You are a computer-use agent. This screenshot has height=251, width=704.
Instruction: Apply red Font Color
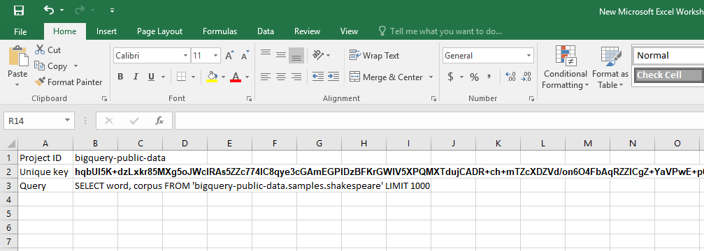coord(236,77)
